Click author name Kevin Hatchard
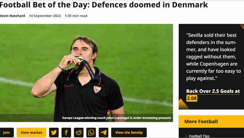Image resolution: width=244 pixels, height=138 pixels. pyautogui.click(x=12, y=16)
